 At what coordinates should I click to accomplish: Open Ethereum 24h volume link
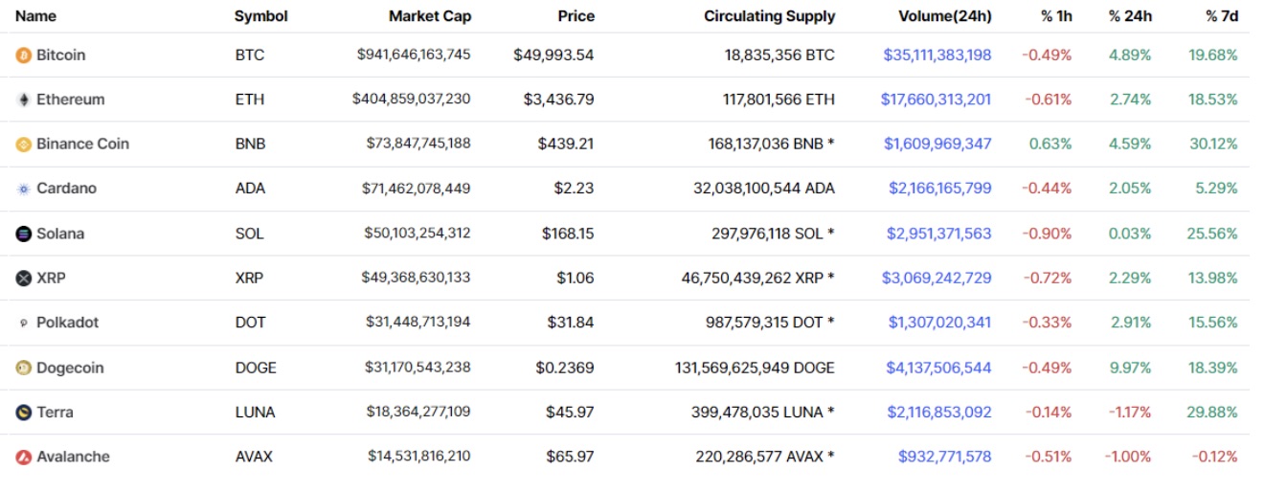pyautogui.click(x=936, y=100)
